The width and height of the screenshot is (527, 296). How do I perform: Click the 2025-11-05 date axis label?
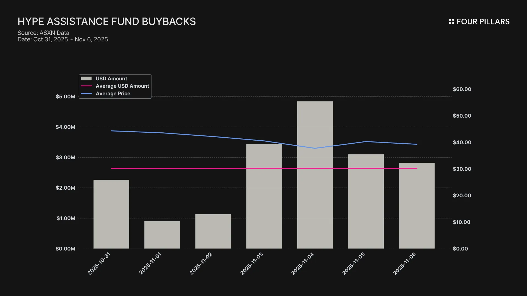pos(354,264)
